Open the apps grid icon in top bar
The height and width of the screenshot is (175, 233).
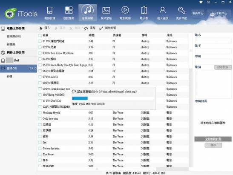pyautogui.click(x=69, y=10)
